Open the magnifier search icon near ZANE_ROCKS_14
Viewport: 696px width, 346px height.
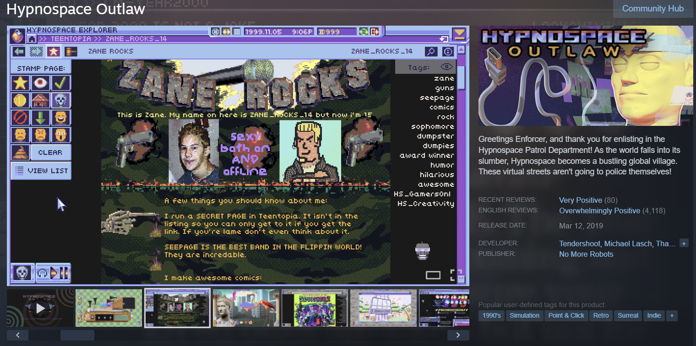click(431, 51)
